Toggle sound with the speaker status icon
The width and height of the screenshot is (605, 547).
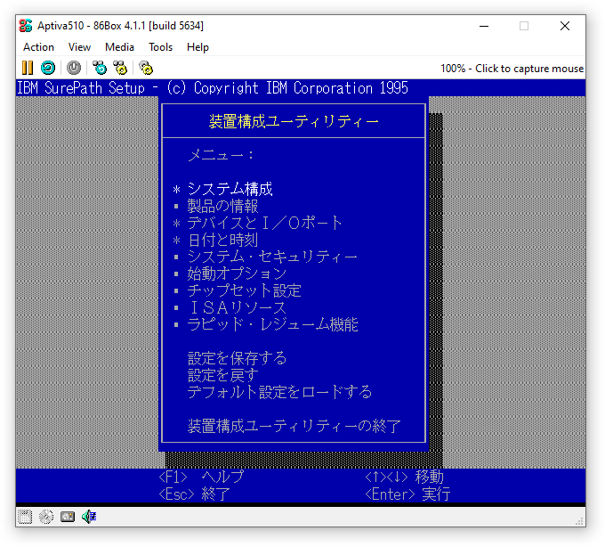click(89, 517)
